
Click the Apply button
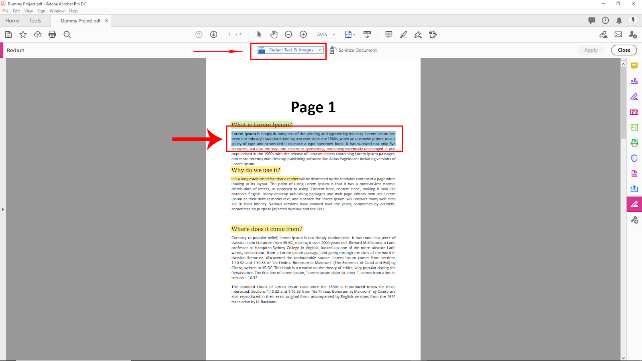[591, 50]
